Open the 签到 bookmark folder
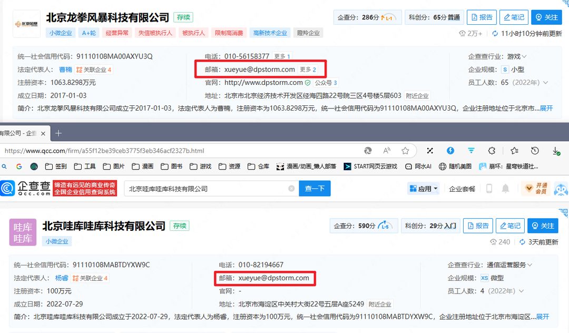569x333 pixels. pyautogui.click(x=56, y=166)
